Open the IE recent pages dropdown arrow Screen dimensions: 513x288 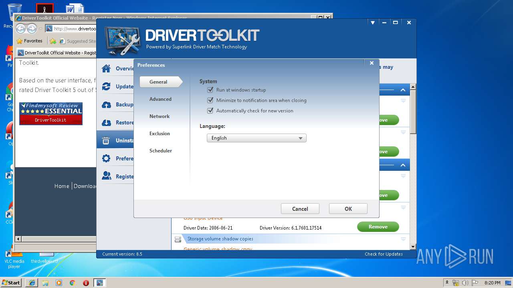(x=40, y=29)
